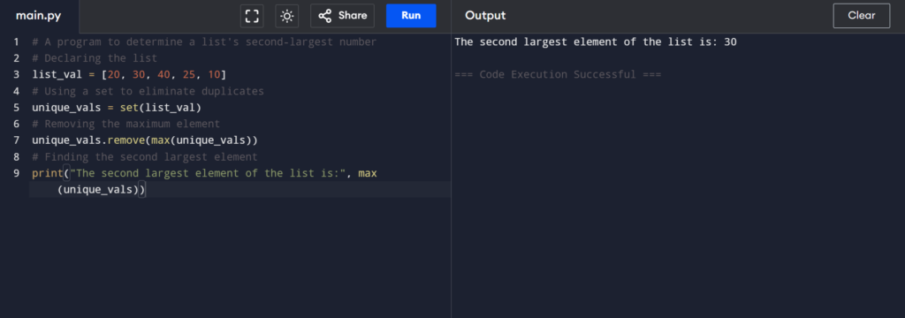Toggle fullscreen editor mode icon
The image size is (905, 318).
(x=252, y=16)
